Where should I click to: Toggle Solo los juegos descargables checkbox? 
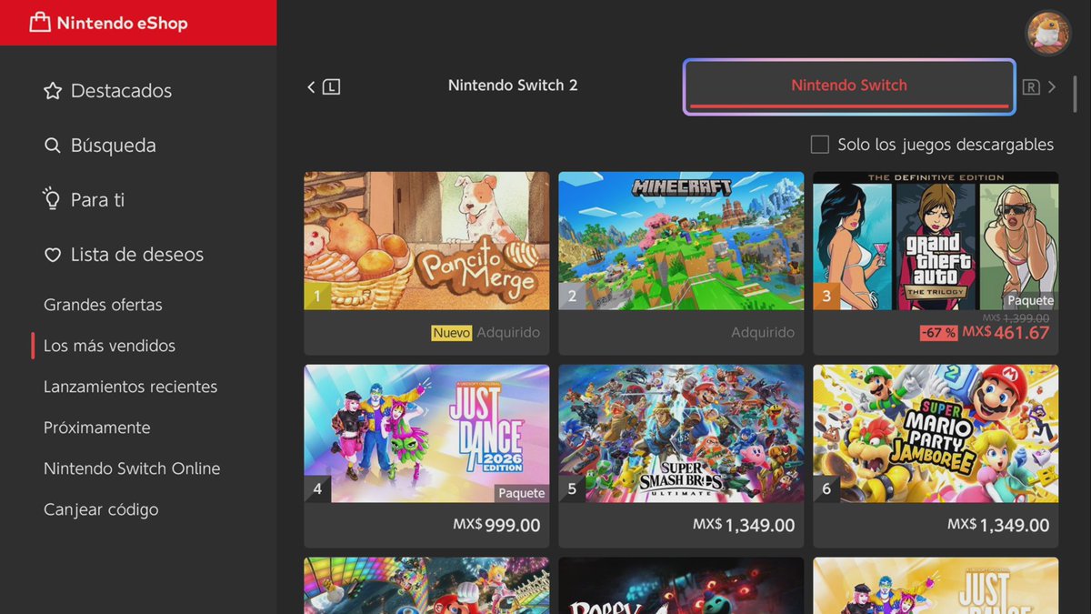coord(820,145)
